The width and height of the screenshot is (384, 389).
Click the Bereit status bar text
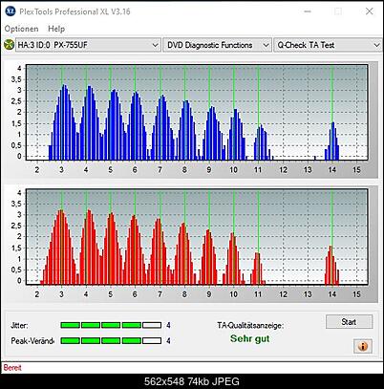(x=12, y=368)
